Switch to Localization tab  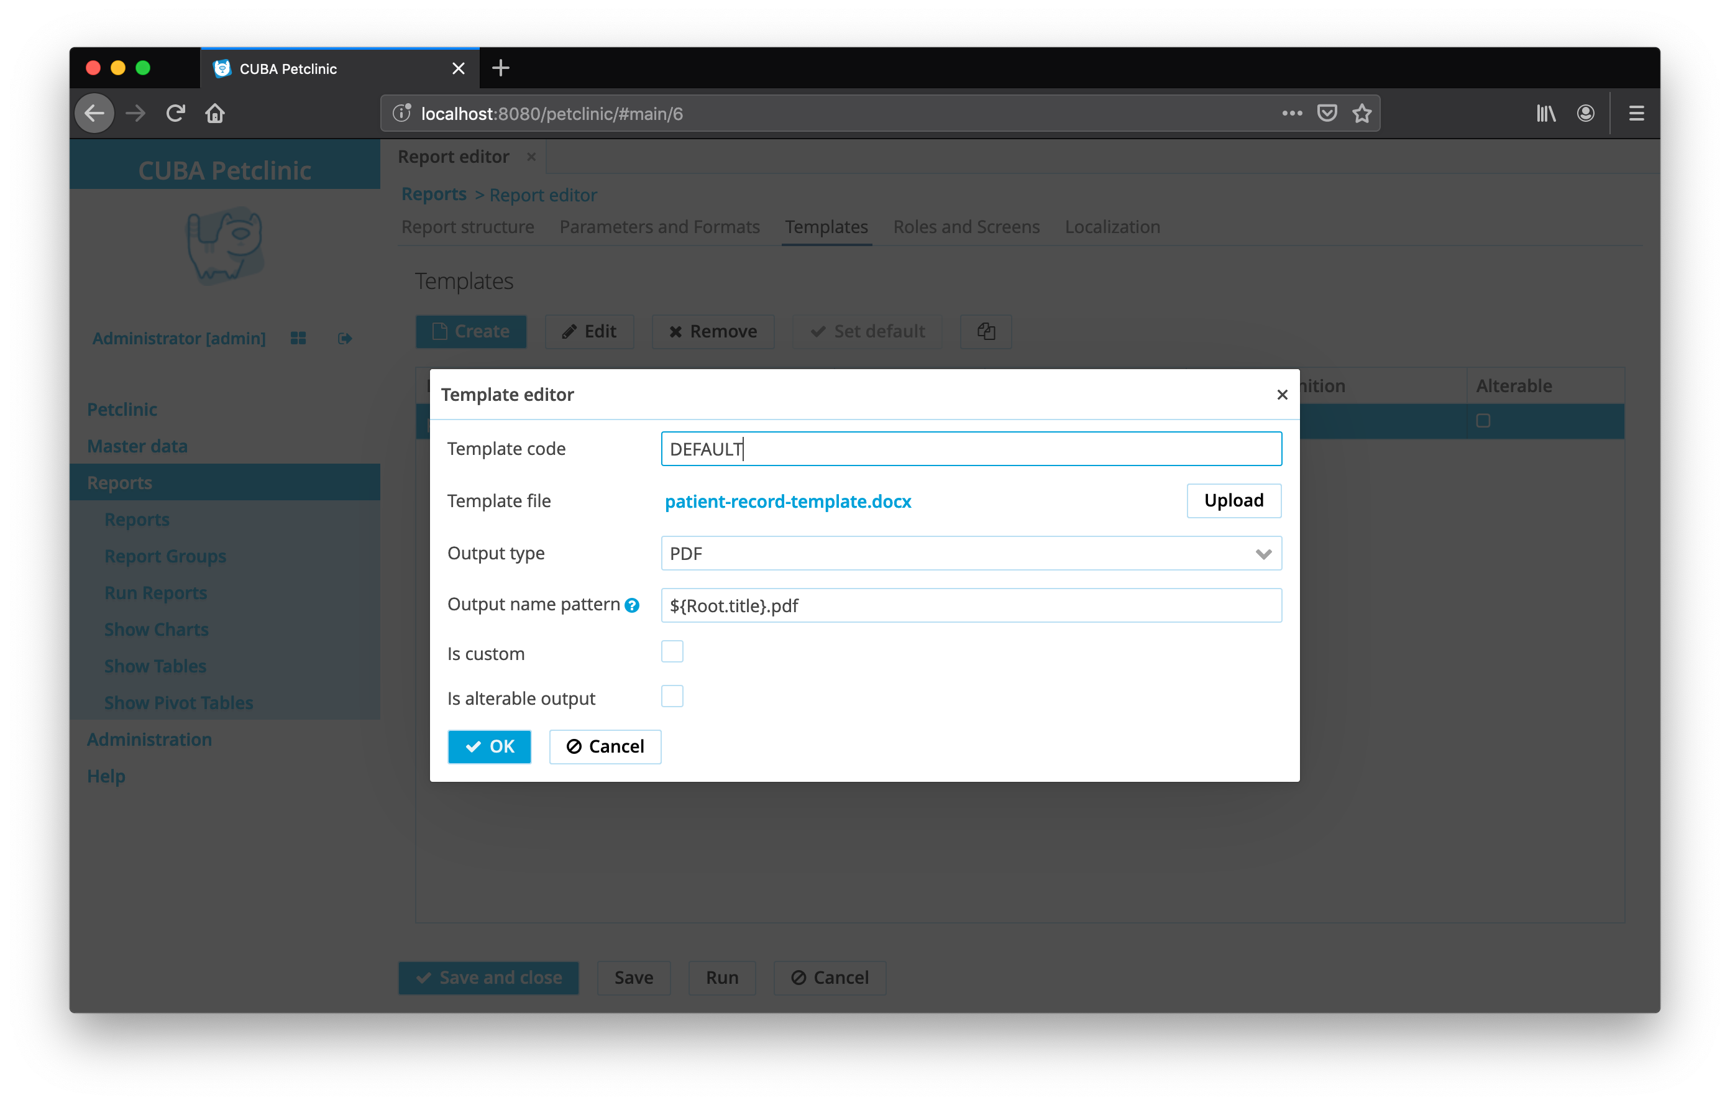(x=1112, y=227)
